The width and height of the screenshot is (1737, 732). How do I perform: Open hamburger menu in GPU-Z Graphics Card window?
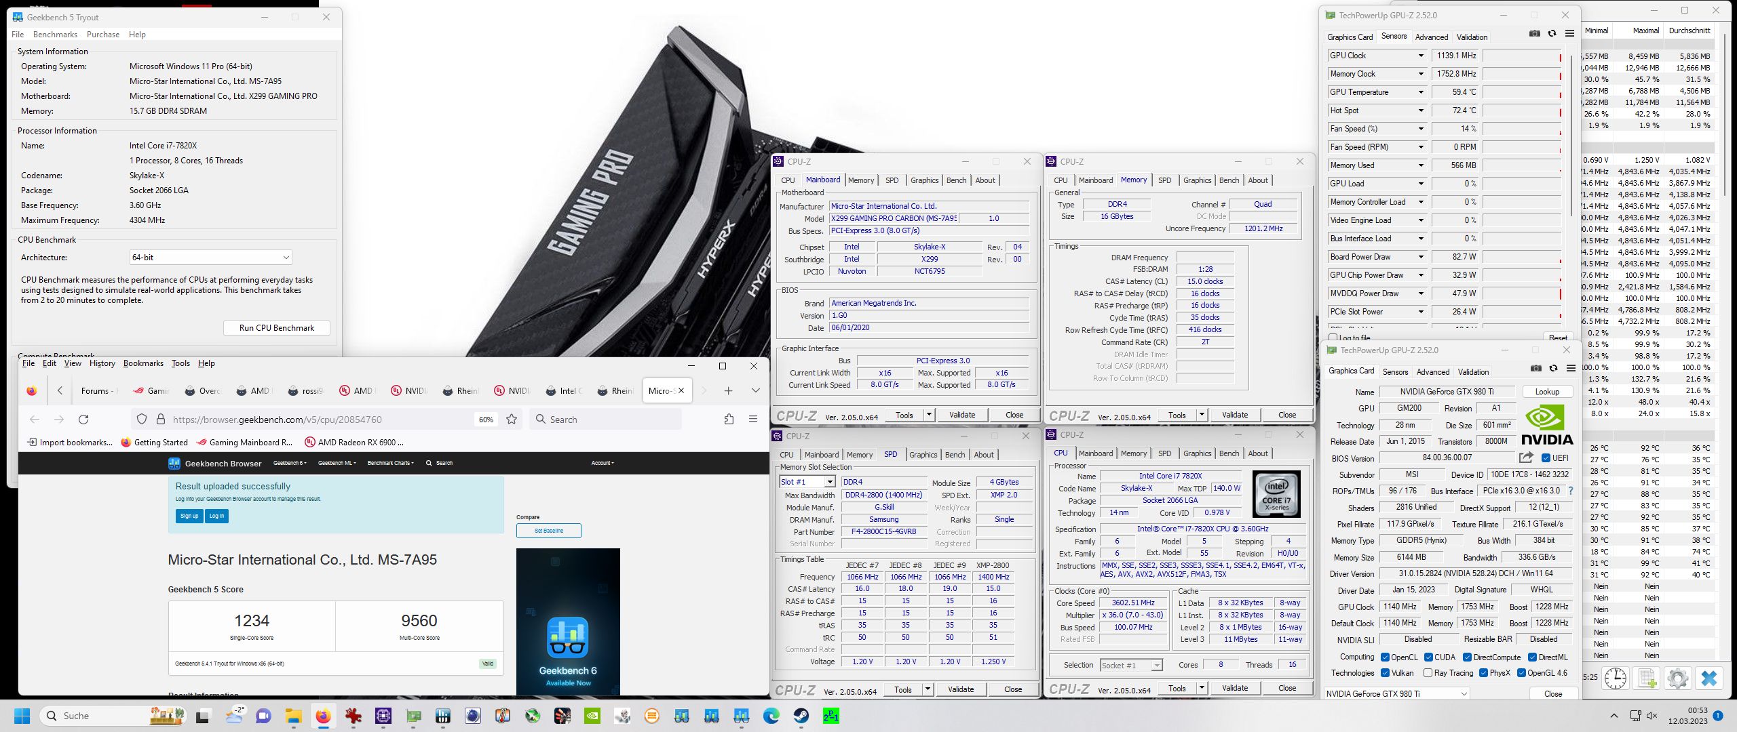1571,368
